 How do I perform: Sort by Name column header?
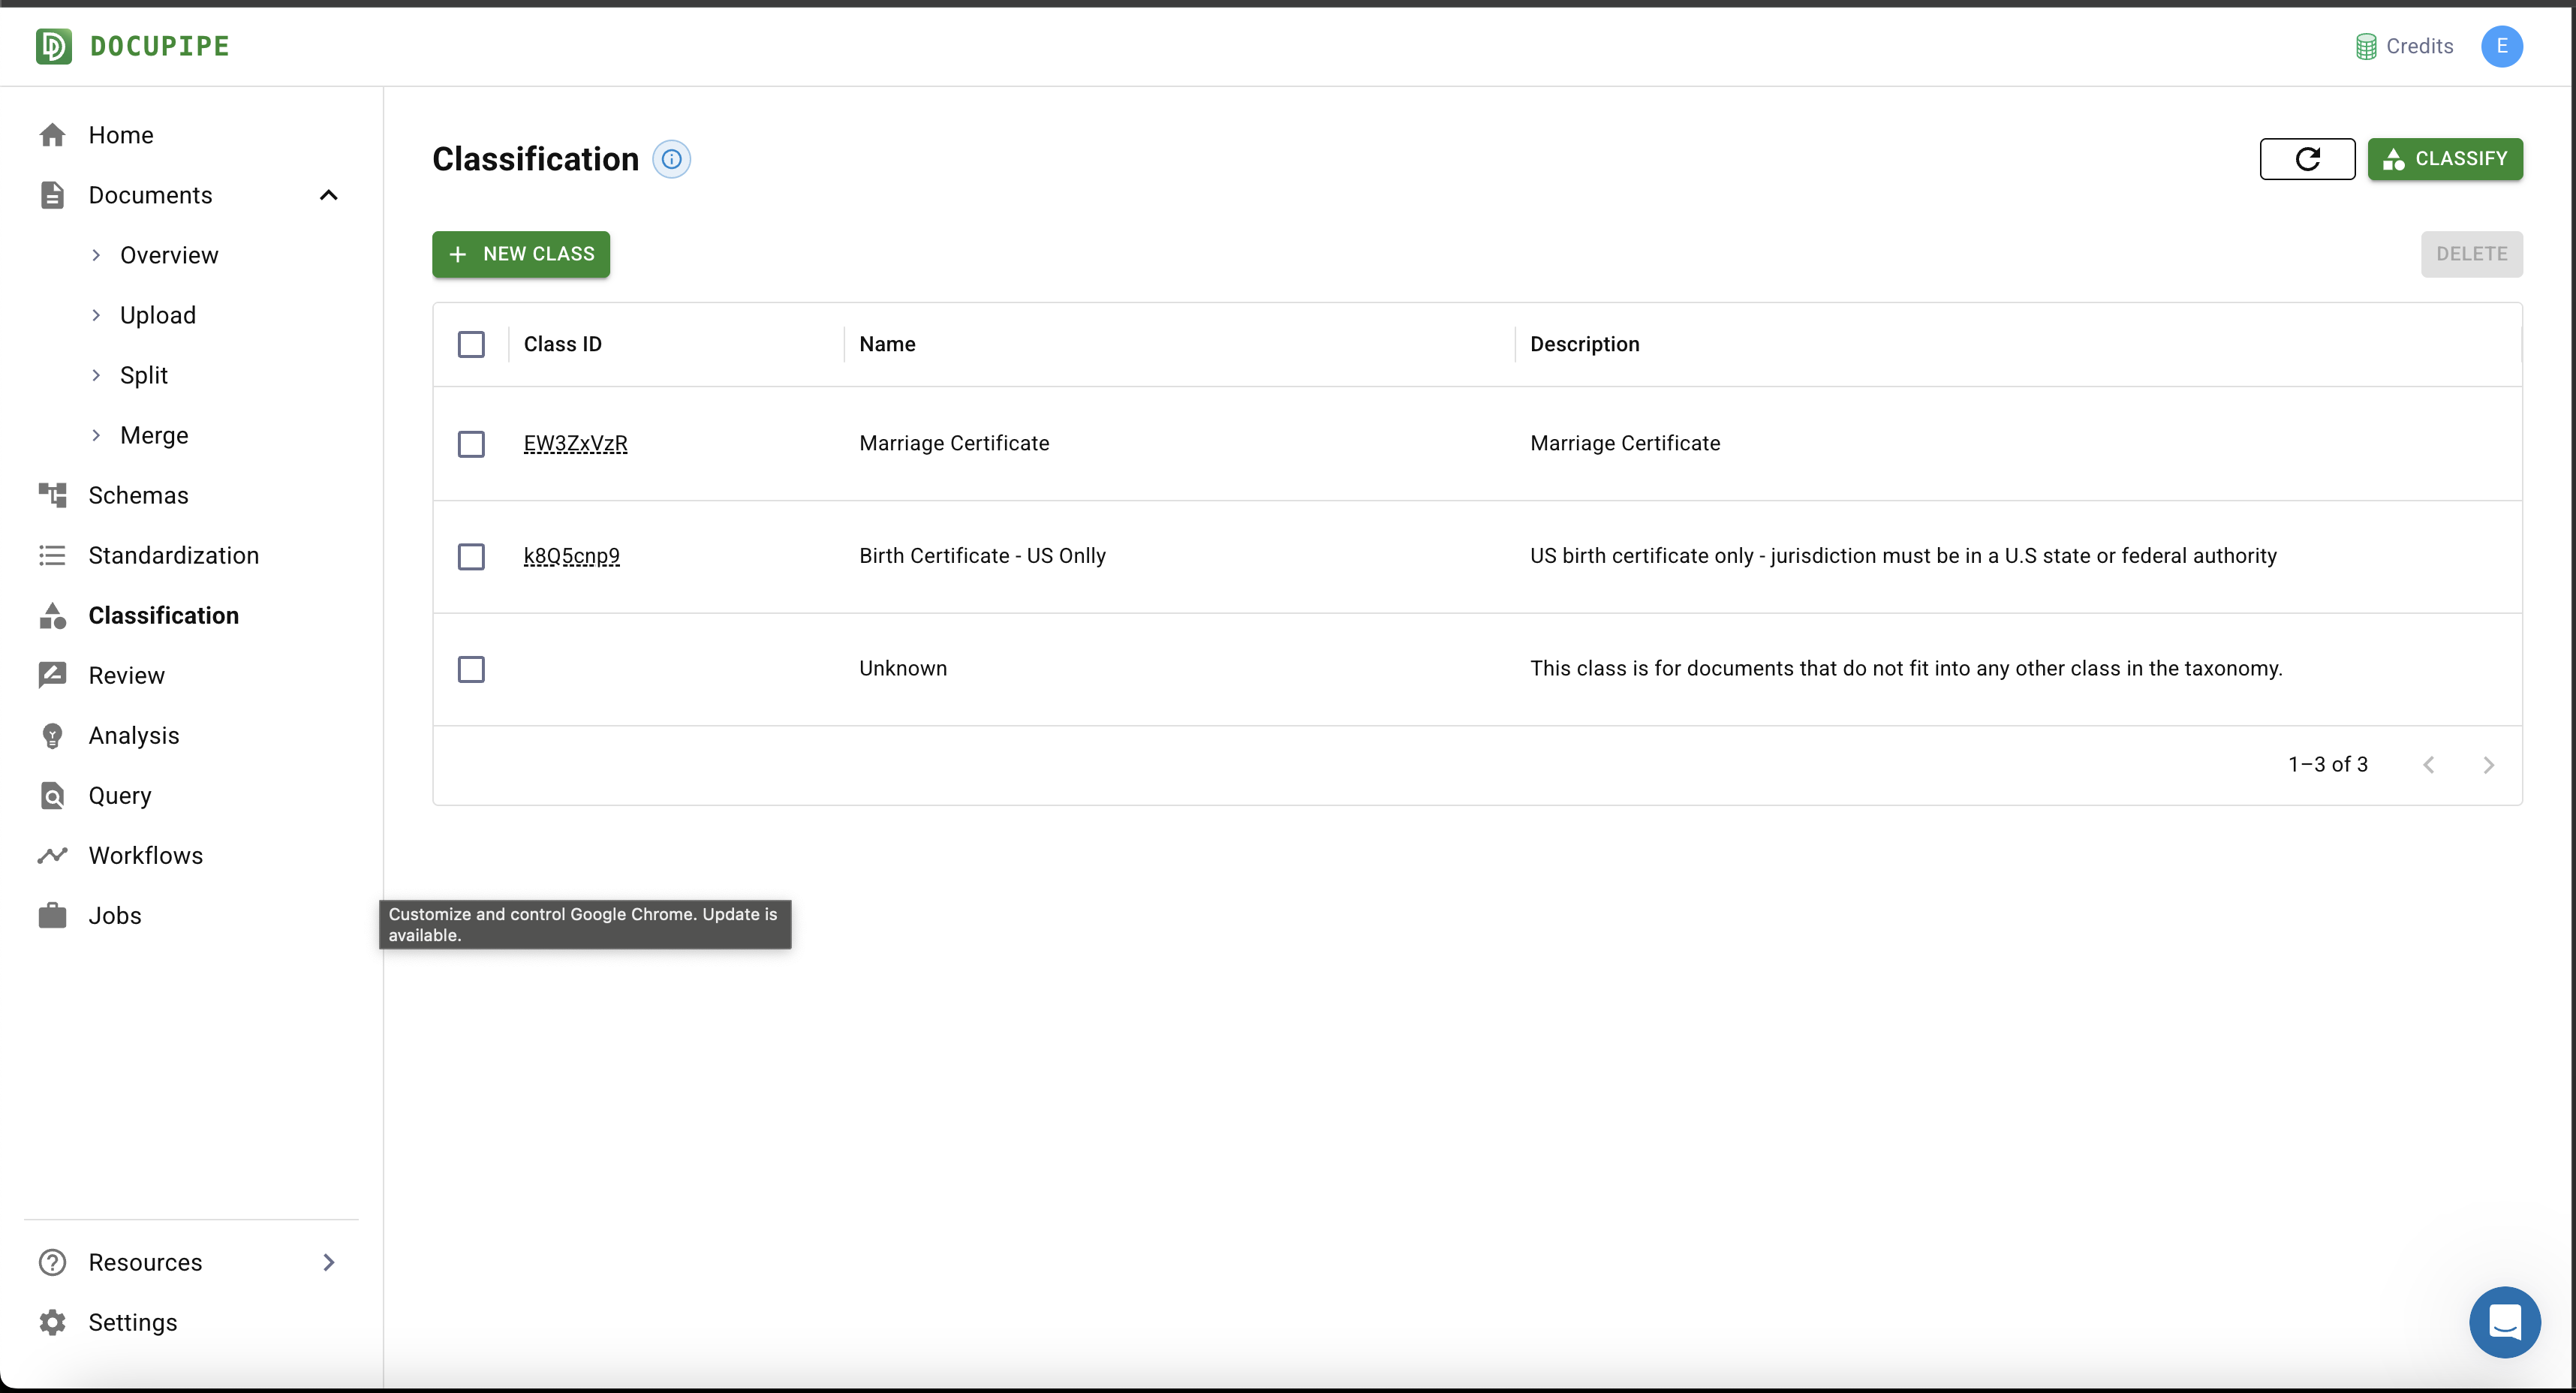(x=887, y=344)
